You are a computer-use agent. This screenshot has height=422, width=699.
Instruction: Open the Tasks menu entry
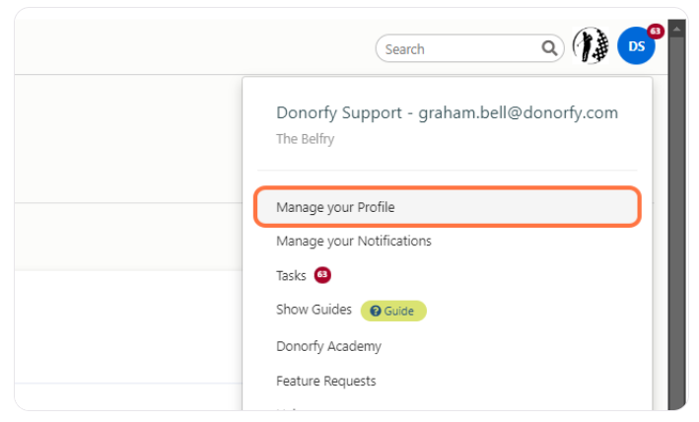(291, 276)
